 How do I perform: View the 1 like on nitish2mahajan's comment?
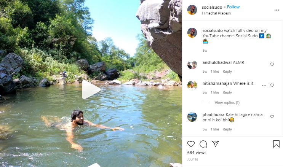215,92
